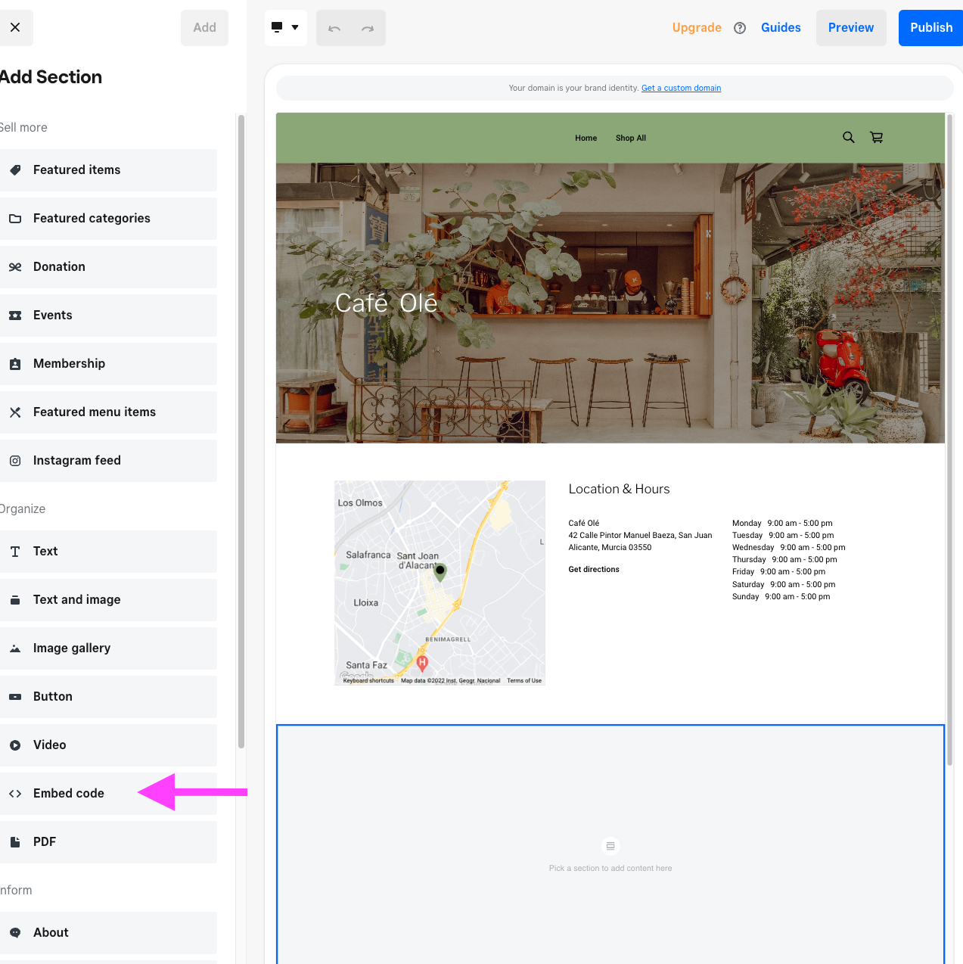This screenshot has width=963, height=964.
Task: Click the café hero banner image
Action: pyautogui.click(x=610, y=303)
